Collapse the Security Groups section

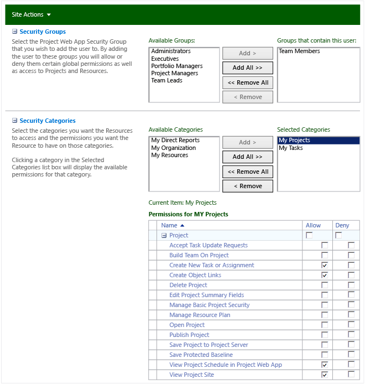15,32
